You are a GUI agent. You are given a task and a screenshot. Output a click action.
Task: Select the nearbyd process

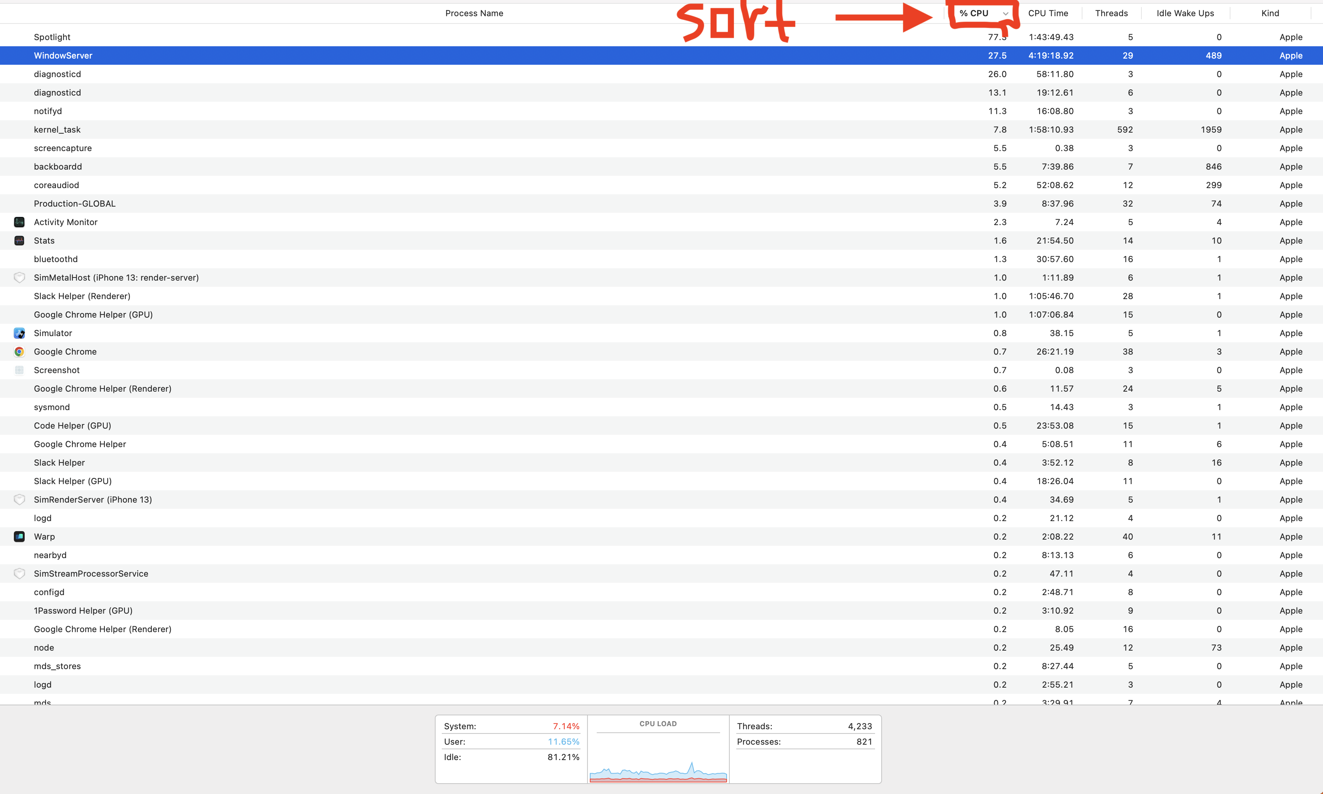click(661, 555)
